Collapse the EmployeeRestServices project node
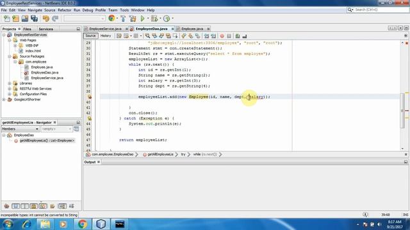 pyautogui.click(x=4, y=34)
